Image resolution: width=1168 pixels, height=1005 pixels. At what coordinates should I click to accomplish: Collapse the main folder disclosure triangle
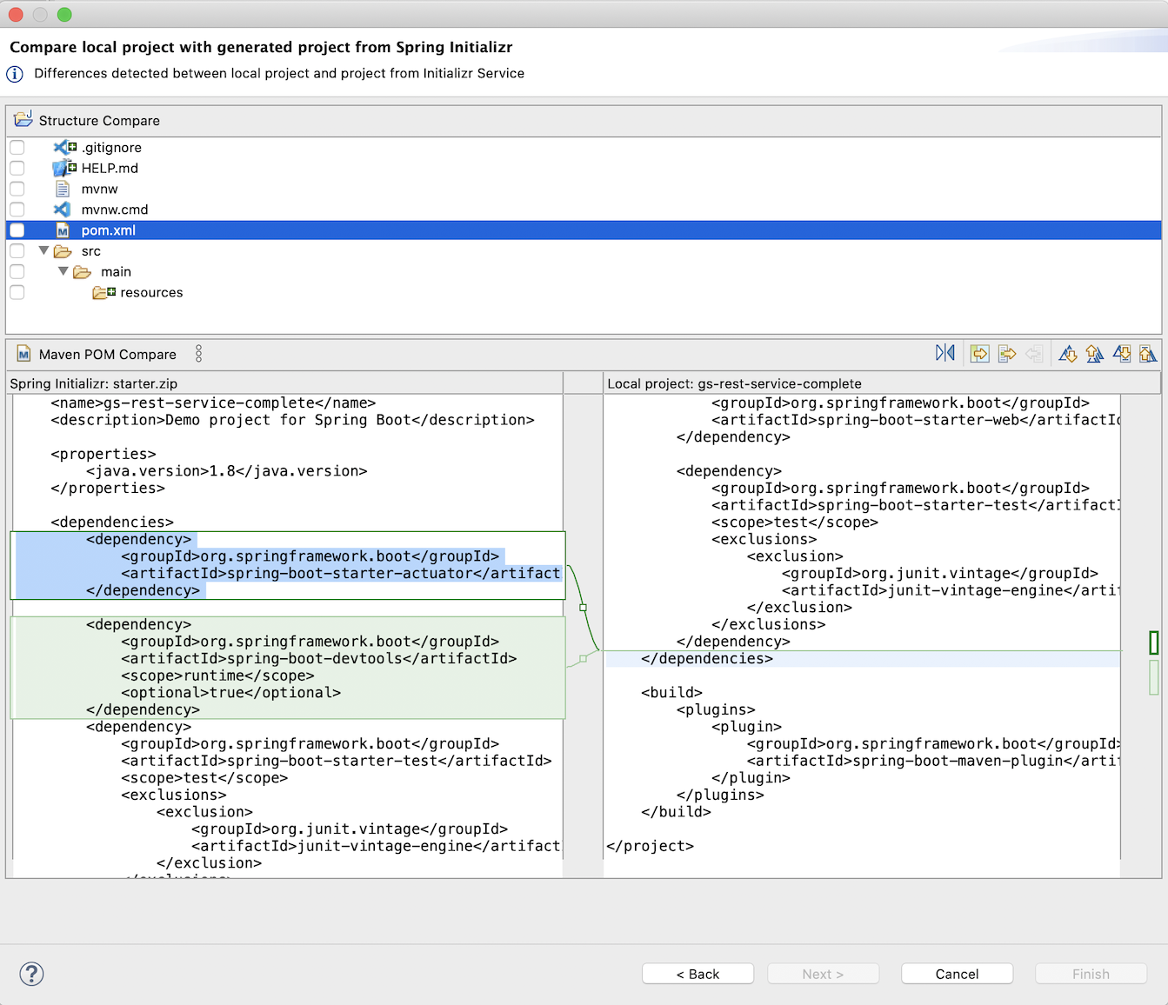coord(63,272)
